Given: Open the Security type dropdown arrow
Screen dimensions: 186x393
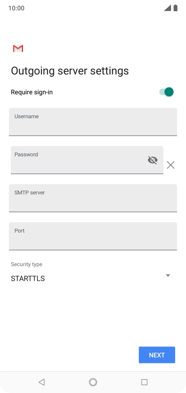Looking at the screenshot, I should [168, 275].
